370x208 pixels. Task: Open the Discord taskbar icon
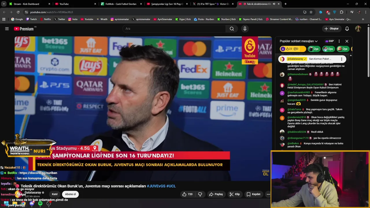[32, 204]
